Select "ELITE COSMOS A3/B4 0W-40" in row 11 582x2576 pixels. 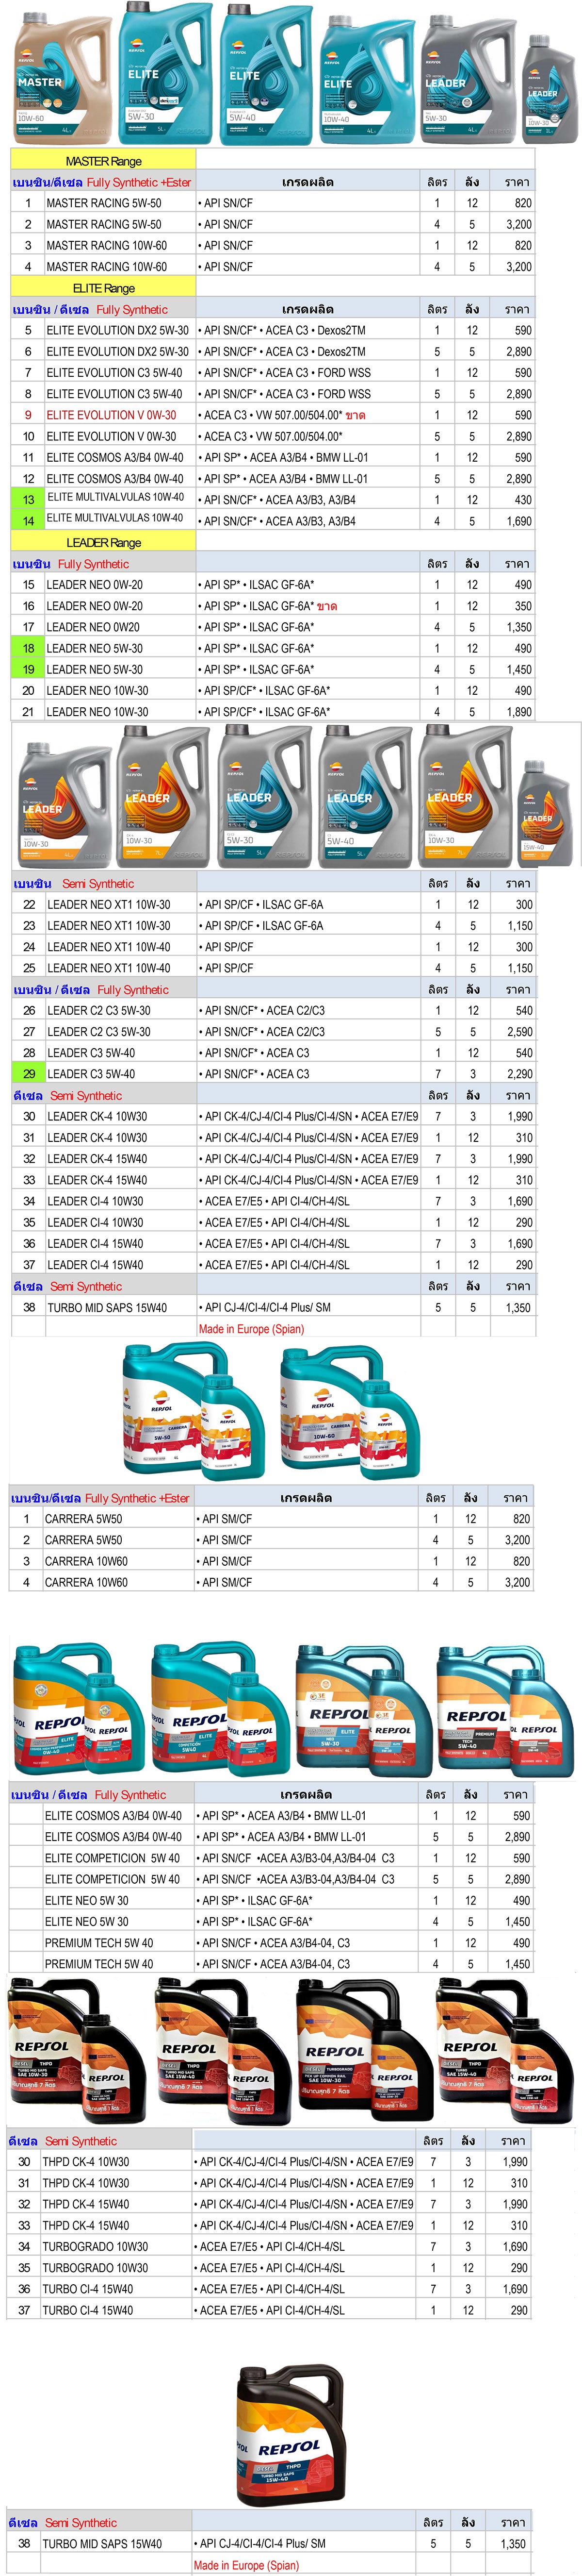point(115,457)
